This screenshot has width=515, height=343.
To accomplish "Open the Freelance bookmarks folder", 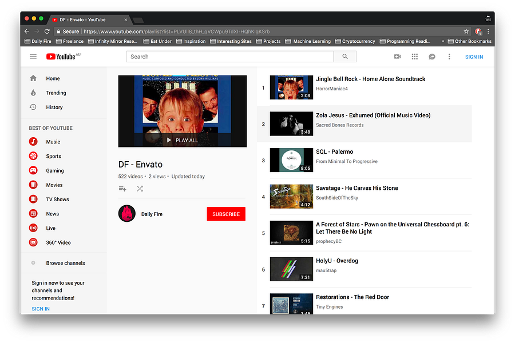I will tap(70, 41).
